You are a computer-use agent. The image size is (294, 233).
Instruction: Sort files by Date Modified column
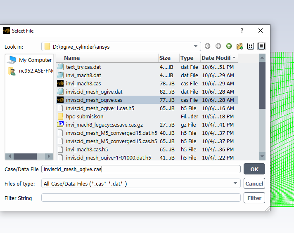(x=218, y=58)
